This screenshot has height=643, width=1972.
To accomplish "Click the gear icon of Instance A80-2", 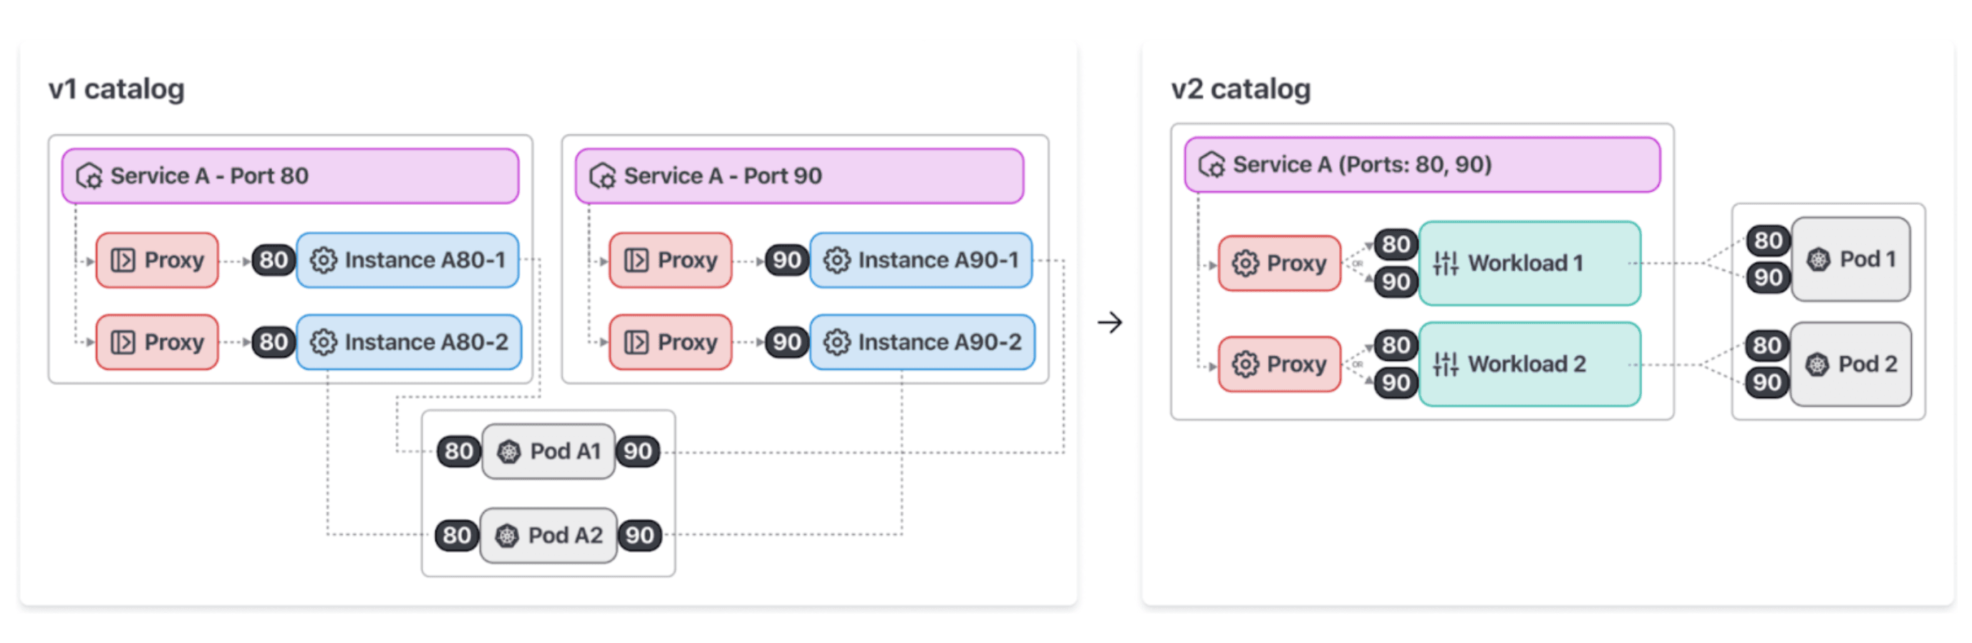I will tap(323, 342).
